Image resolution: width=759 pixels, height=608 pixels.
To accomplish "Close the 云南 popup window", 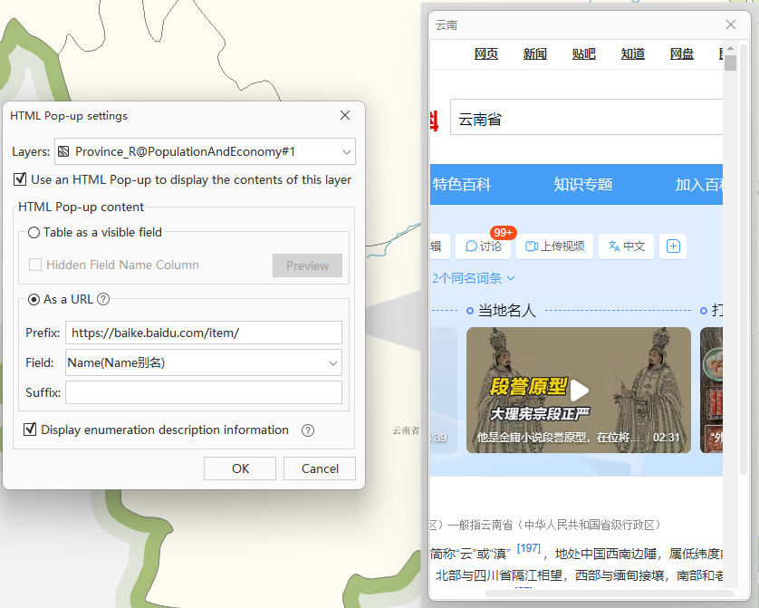I will pyautogui.click(x=731, y=24).
